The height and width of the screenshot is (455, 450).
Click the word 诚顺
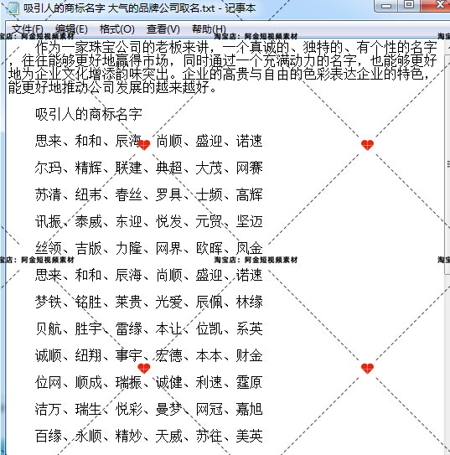(x=49, y=355)
